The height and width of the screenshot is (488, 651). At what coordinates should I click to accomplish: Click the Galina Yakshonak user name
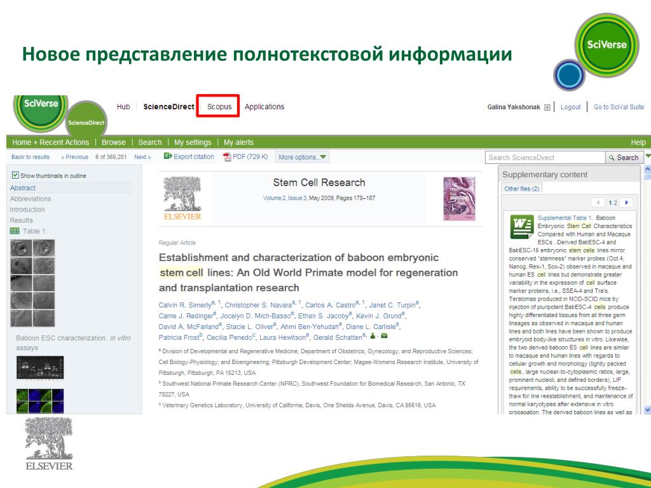[x=514, y=107]
